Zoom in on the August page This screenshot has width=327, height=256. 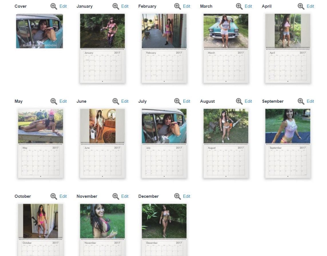pyautogui.click(x=239, y=101)
